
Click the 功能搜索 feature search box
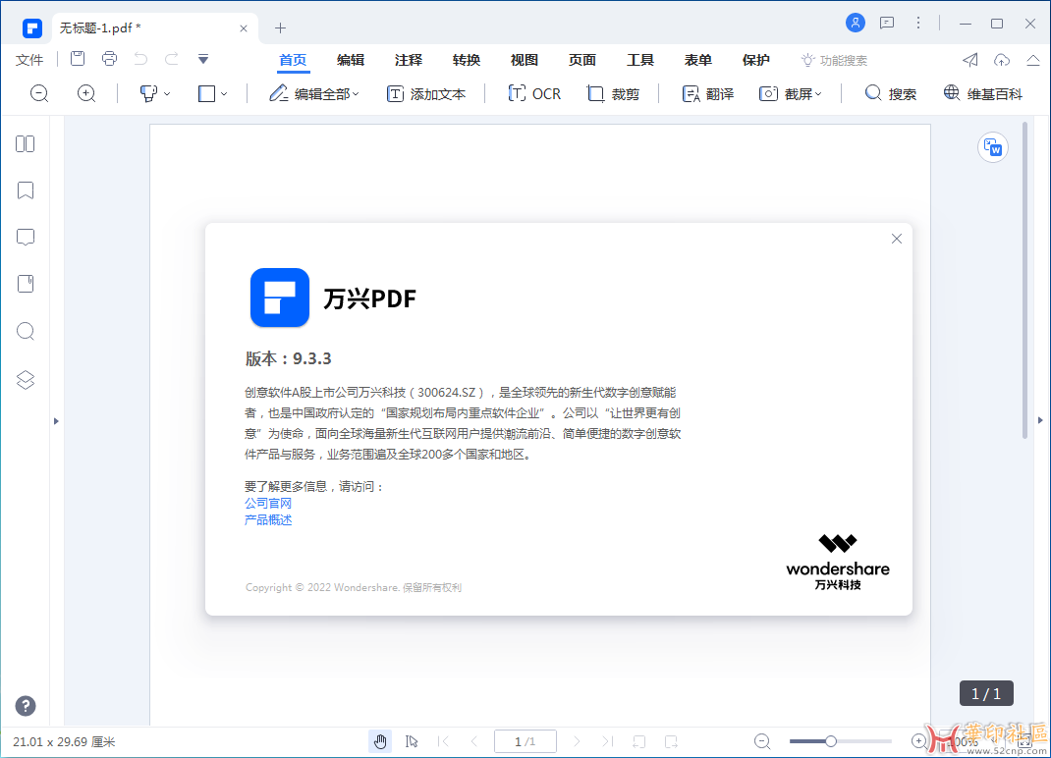(x=835, y=60)
